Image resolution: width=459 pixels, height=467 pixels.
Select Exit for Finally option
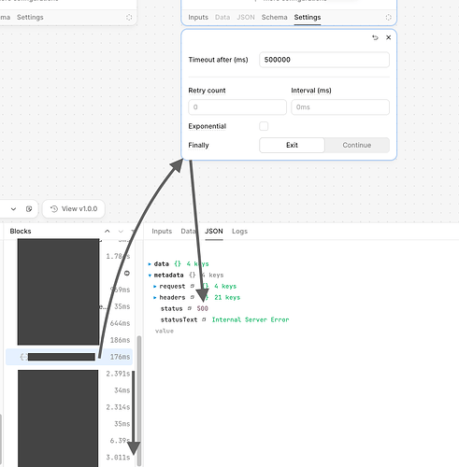click(292, 145)
